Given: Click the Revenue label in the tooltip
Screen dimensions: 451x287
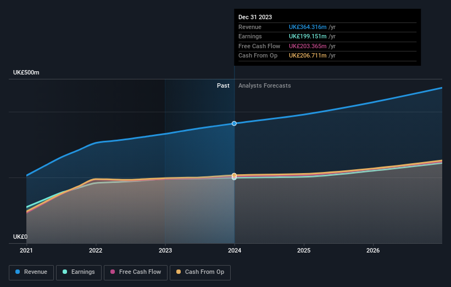Looking at the screenshot, I should point(250,27).
